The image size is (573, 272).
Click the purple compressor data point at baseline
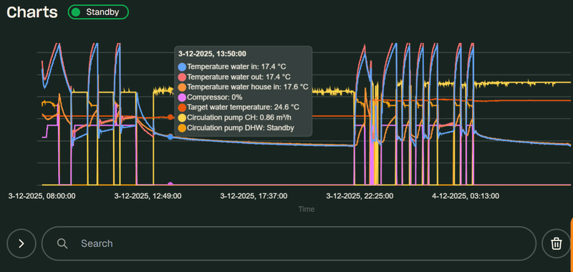point(170,185)
